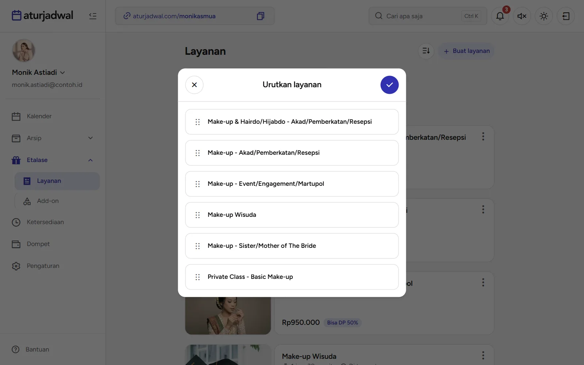Grab the drag handle for Make-up Wisuda
Viewport: 584px width, 365px height.
[197, 215]
